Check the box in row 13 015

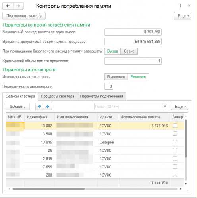tap(175, 142)
